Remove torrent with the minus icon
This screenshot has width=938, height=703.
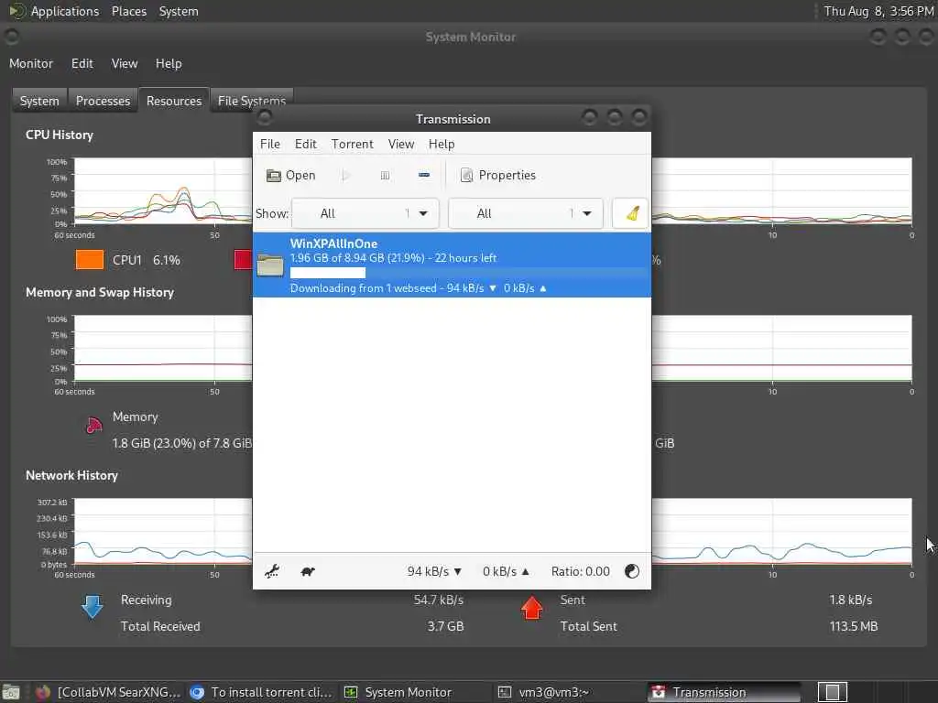423,175
